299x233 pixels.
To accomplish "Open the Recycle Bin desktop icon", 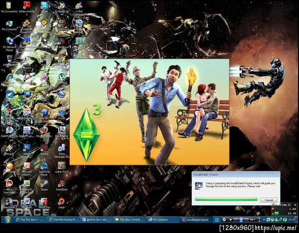I will point(9,61).
